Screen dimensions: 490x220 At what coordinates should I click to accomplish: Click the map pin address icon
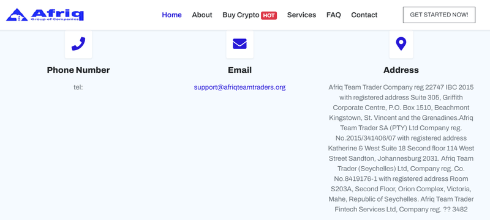pos(401,43)
